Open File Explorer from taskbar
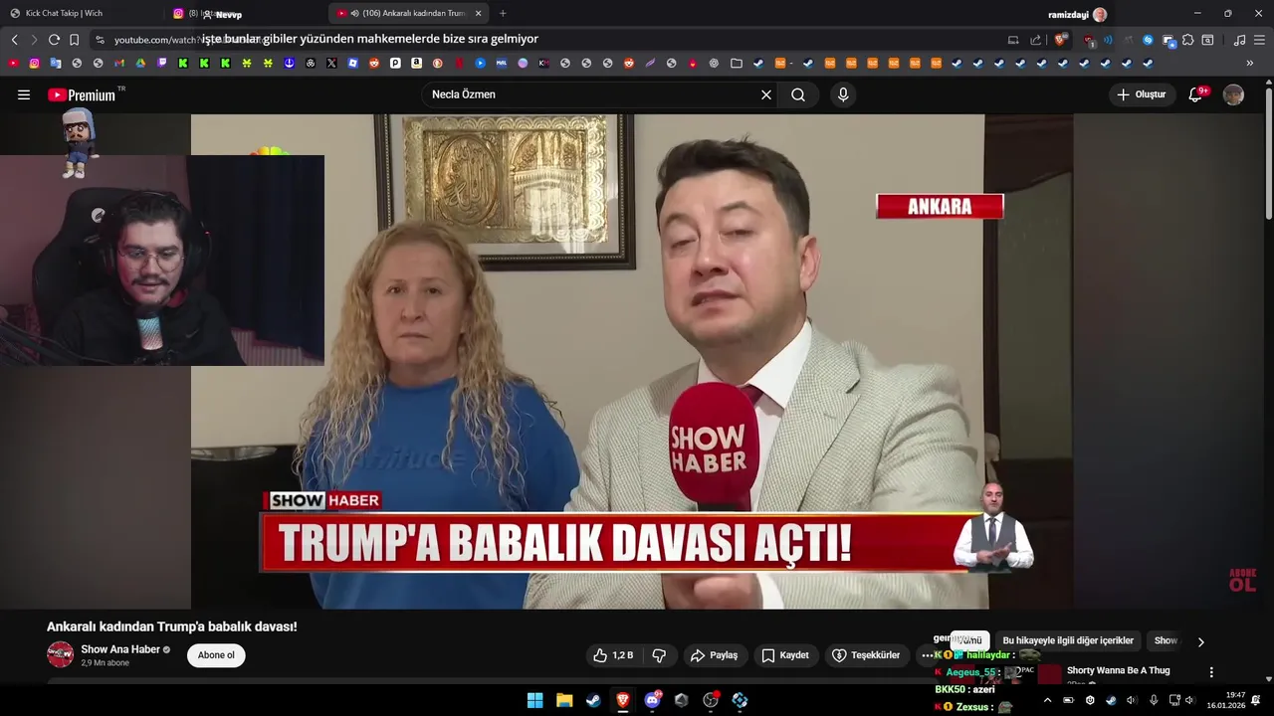1274x716 pixels. pos(564,700)
